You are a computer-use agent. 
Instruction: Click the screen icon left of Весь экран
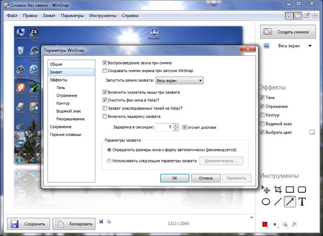pos(266,46)
